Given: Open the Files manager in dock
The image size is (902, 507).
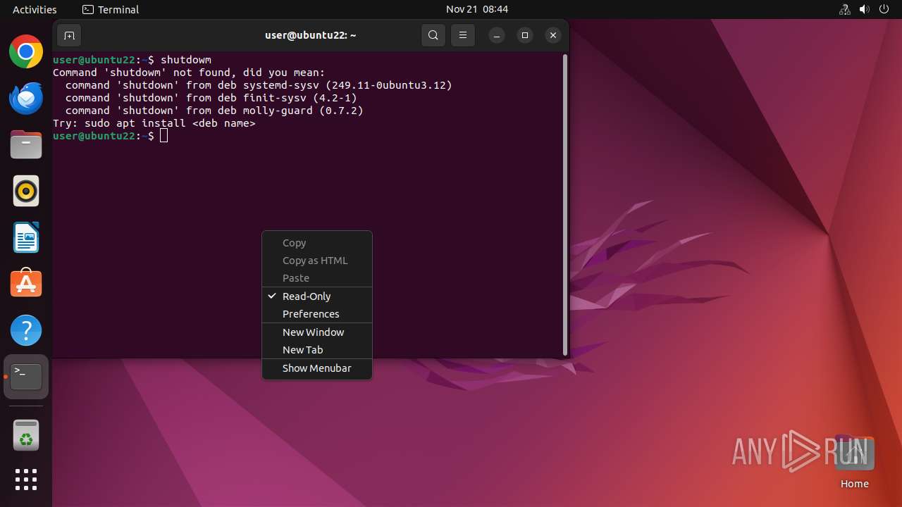Looking at the screenshot, I should [26, 144].
